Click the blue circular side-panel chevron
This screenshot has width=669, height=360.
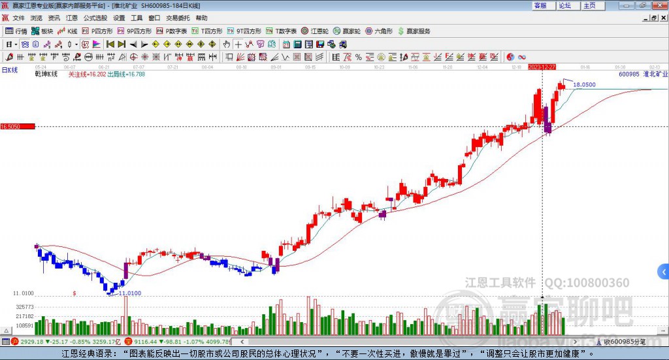664,272
